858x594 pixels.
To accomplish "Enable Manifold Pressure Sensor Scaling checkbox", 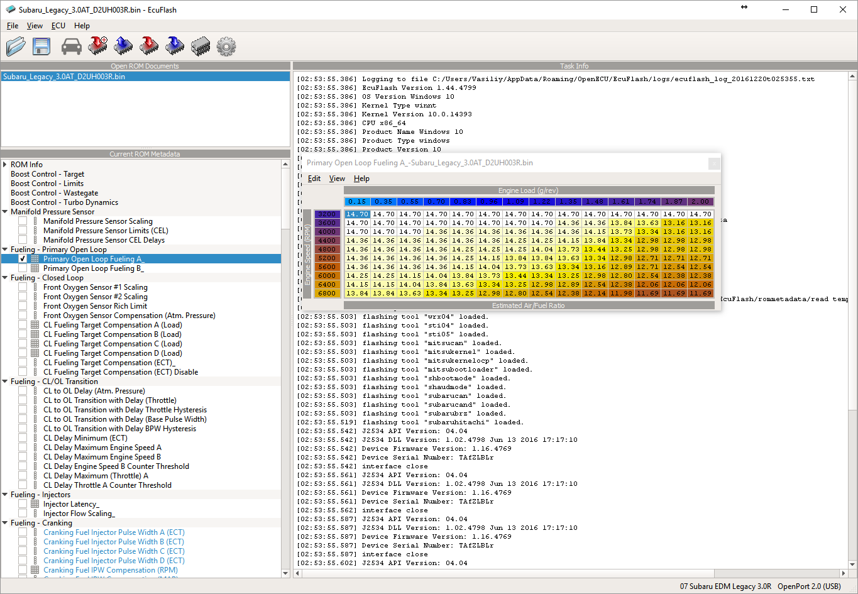I will [23, 221].
